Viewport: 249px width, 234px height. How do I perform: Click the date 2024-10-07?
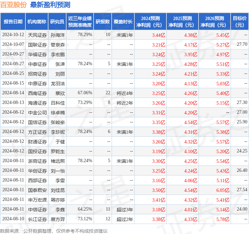click(x=13, y=44)
